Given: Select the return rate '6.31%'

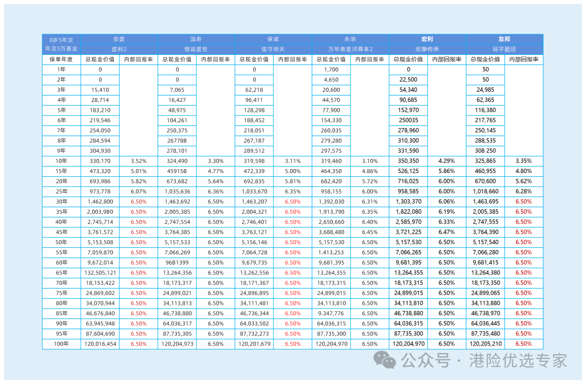Looking at the screenshot, I should (x=370, y=202).
